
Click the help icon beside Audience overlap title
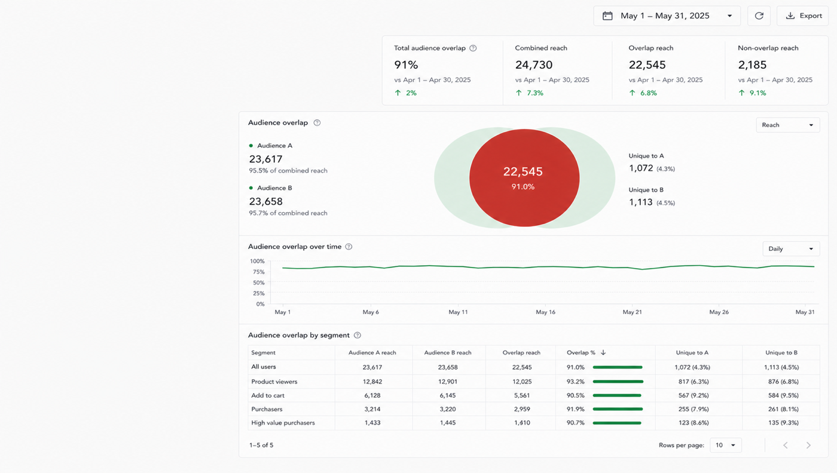[x=317, y=123]
